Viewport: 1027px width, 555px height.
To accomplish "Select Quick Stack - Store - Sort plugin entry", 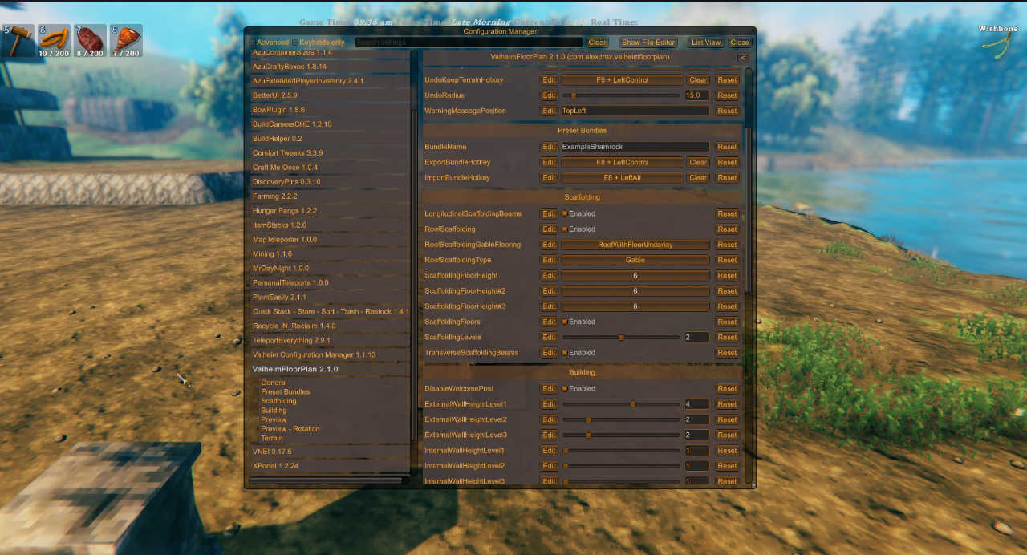I will (329, 312).
